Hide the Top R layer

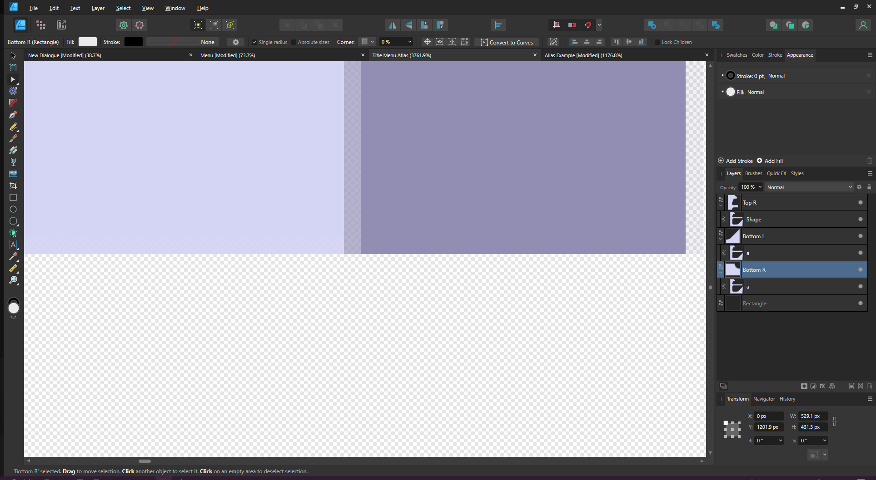[860, 202]
